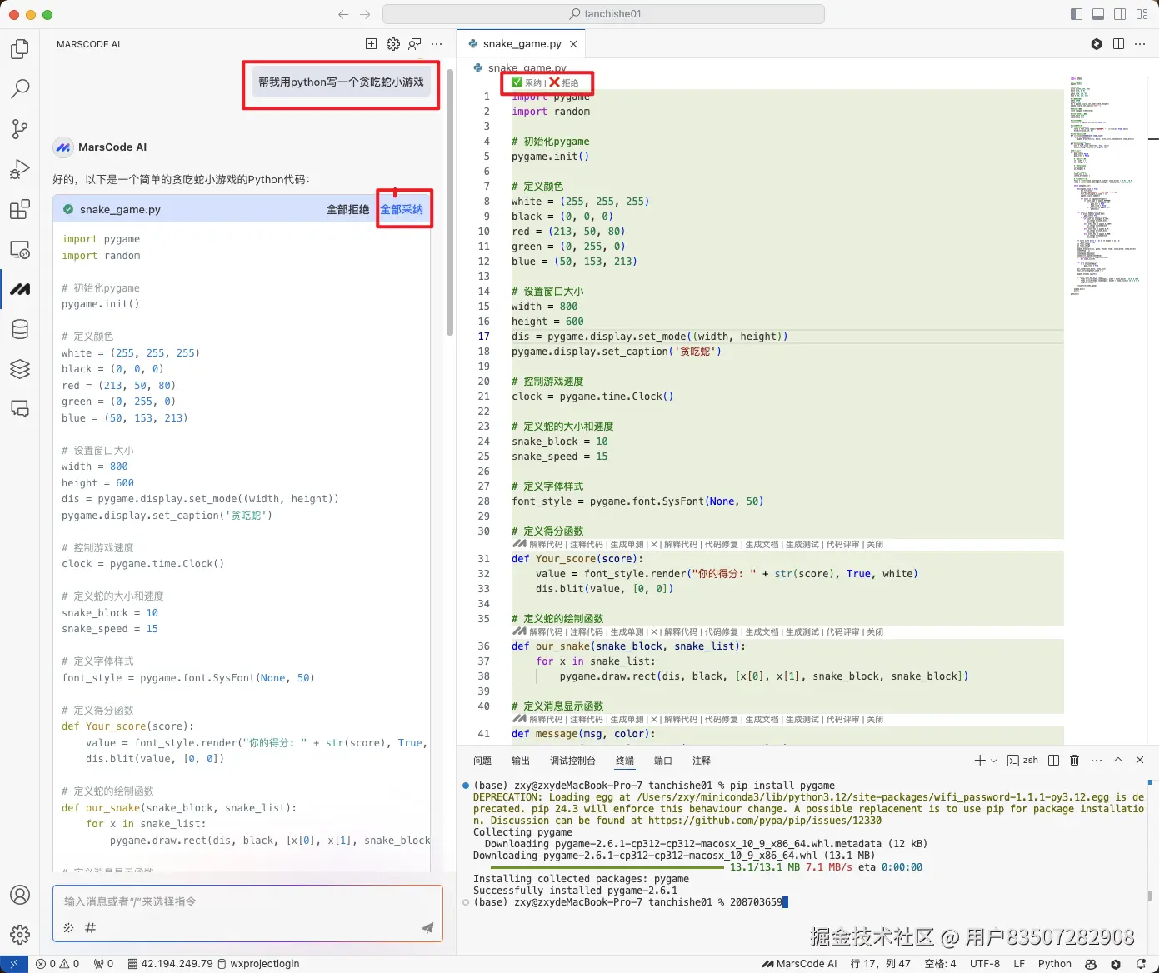Click the editor minimap
The image size is (1159, 973).
pyautogui.click(x=1106, y=186)
